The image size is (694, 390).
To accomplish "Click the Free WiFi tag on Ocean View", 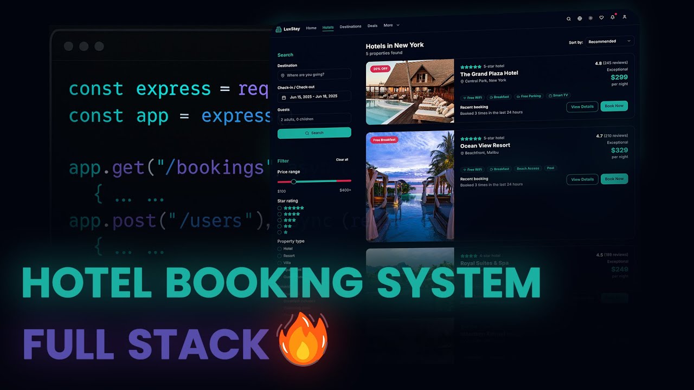I will (x=472, y=170).
